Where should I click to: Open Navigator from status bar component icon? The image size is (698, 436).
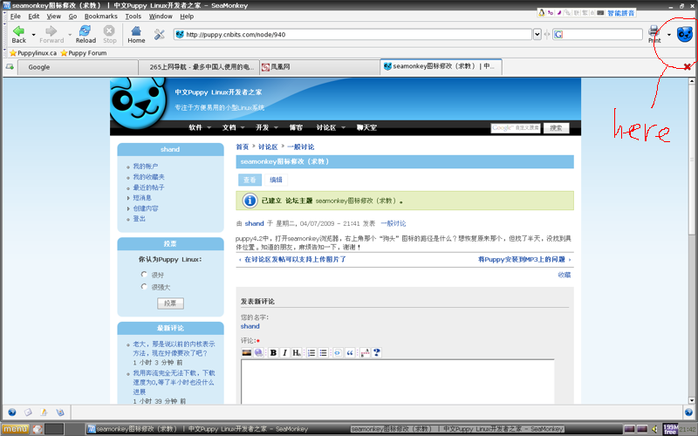[12, 412]
